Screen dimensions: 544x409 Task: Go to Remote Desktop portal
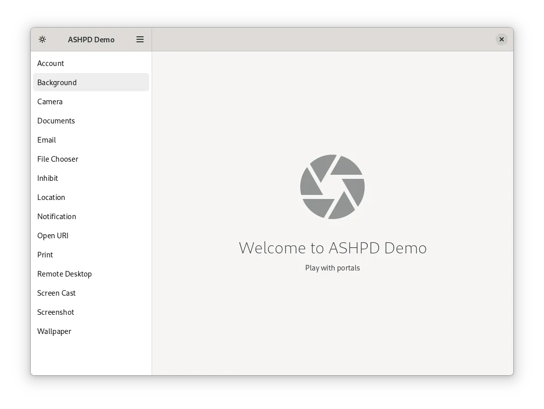tap(64, 274)
